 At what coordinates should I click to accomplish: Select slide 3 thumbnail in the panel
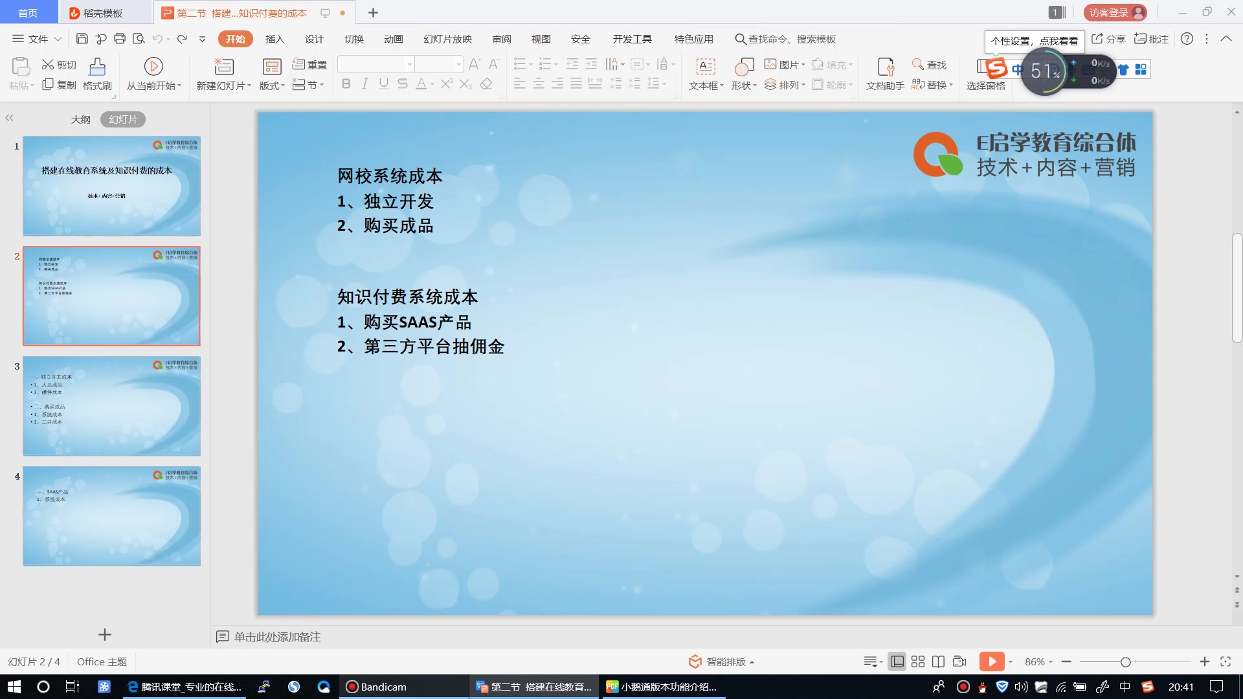[x=111, y=406]
